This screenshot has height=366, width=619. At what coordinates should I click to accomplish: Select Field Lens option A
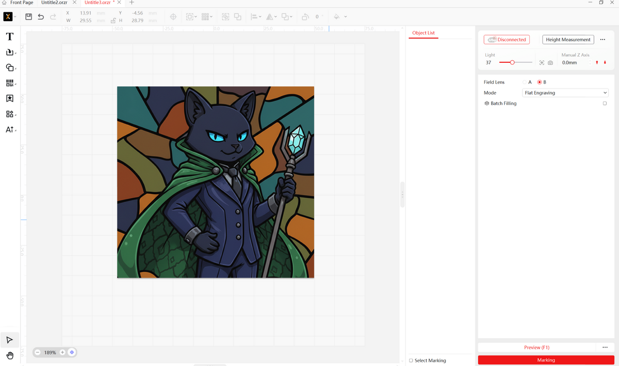[x=524, y=82]
